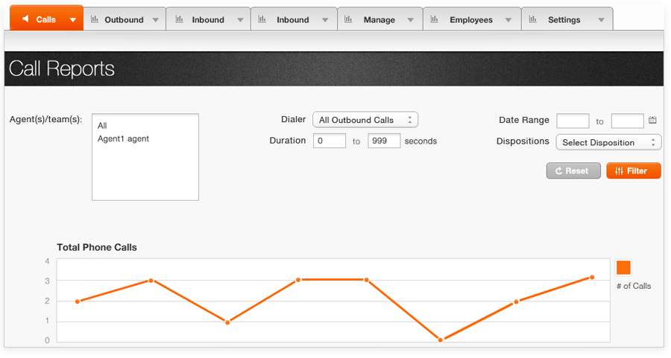Open the Date Range calendar picker icon

click(652, 120)
